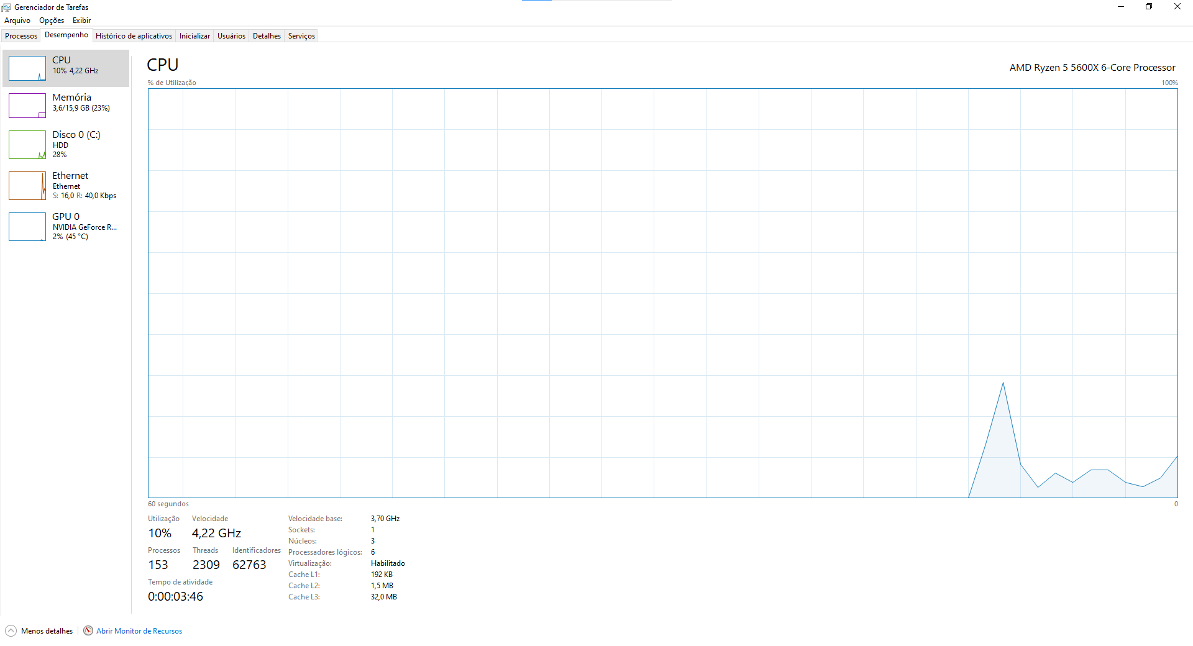Click the Task Manager title bar icon

[x=6, y=7]
